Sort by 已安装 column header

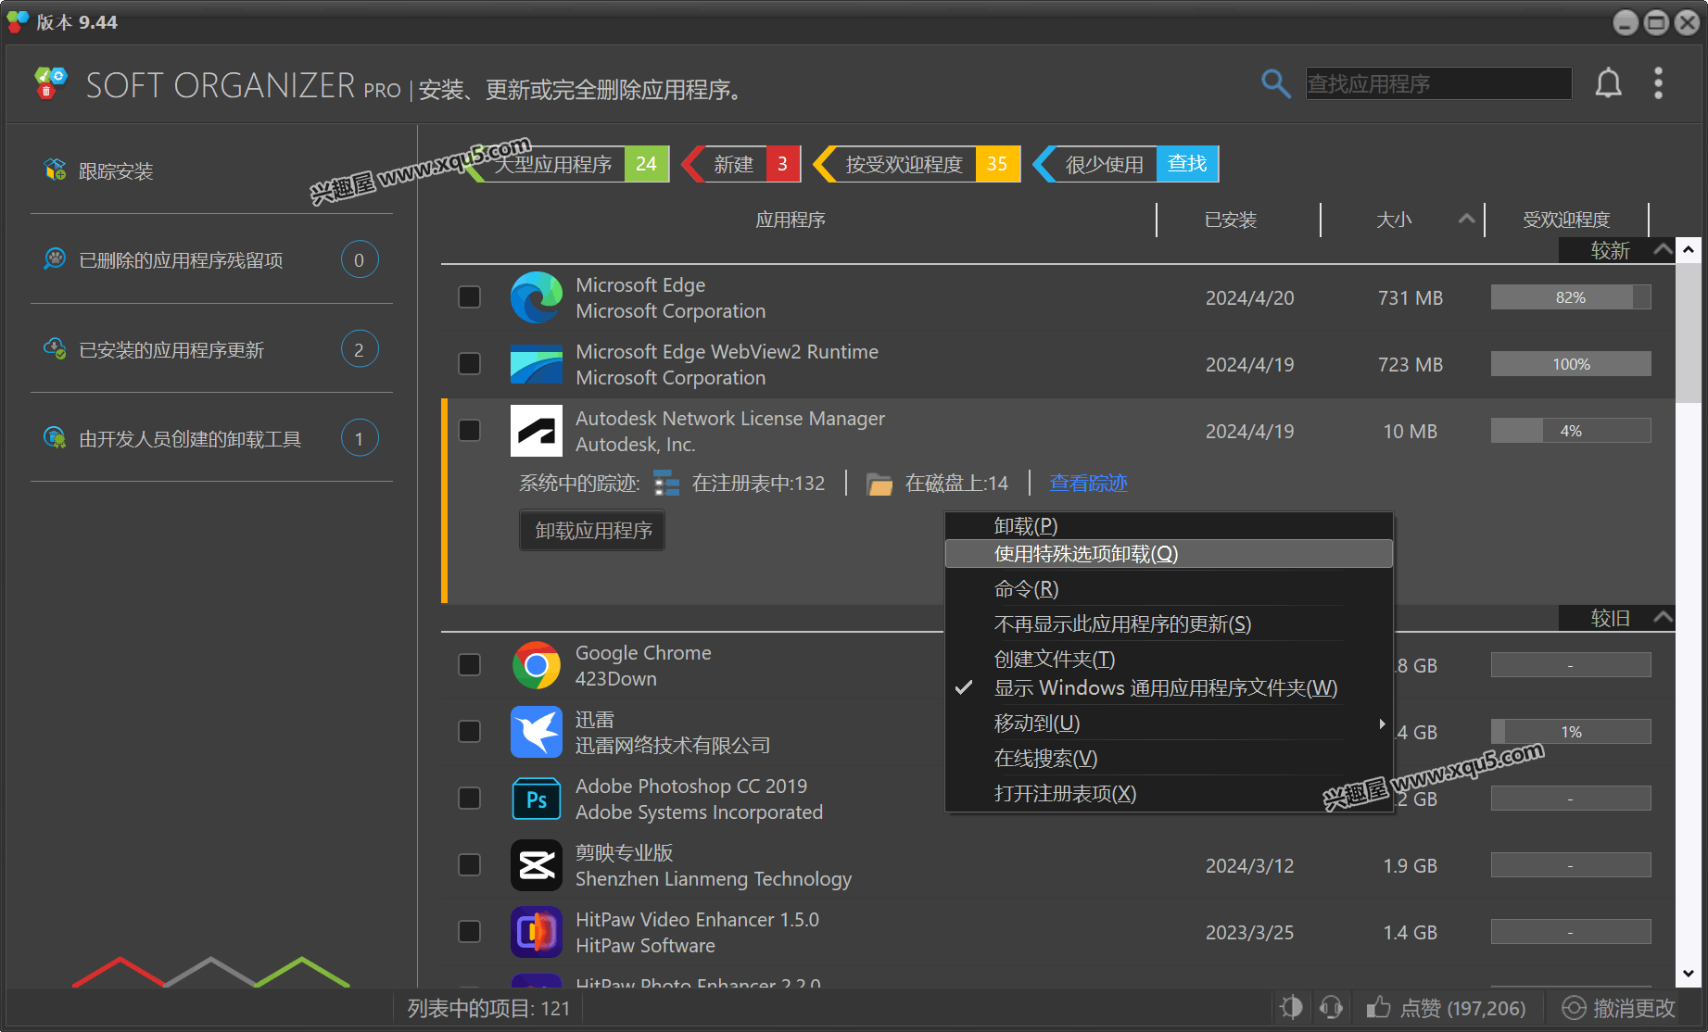tap(1231, 220)
